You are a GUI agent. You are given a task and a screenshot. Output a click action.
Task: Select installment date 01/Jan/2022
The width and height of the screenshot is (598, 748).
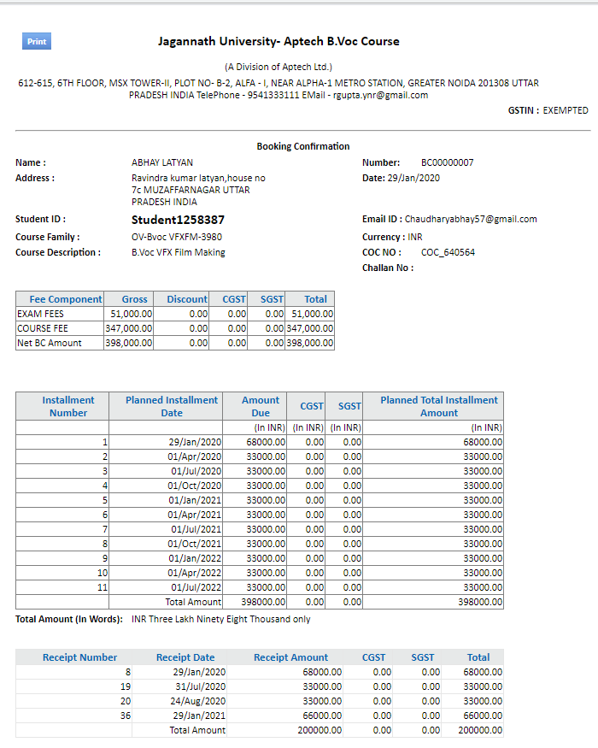click(x=195, y=558)
